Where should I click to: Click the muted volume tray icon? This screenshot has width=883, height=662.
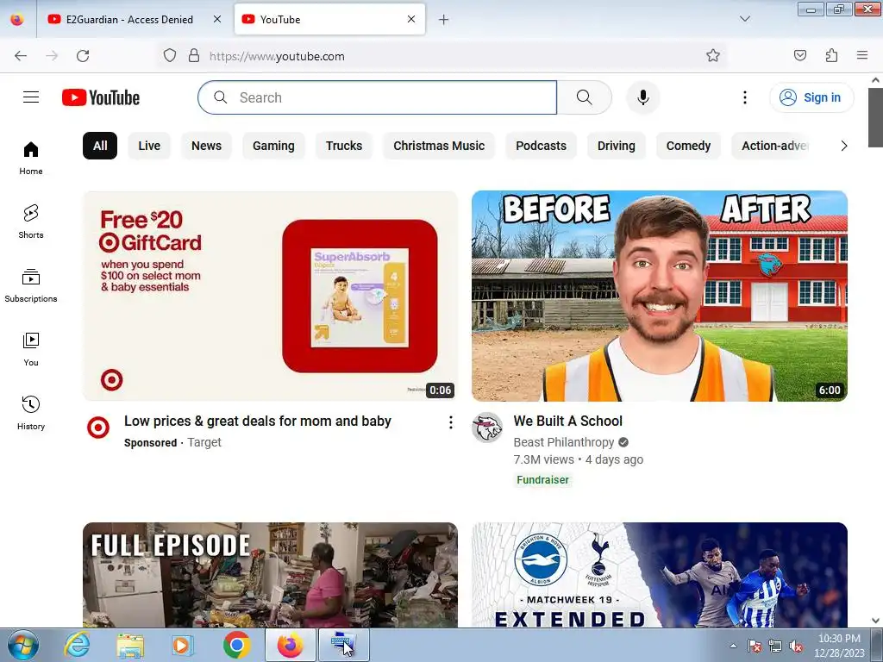[796, 646]
